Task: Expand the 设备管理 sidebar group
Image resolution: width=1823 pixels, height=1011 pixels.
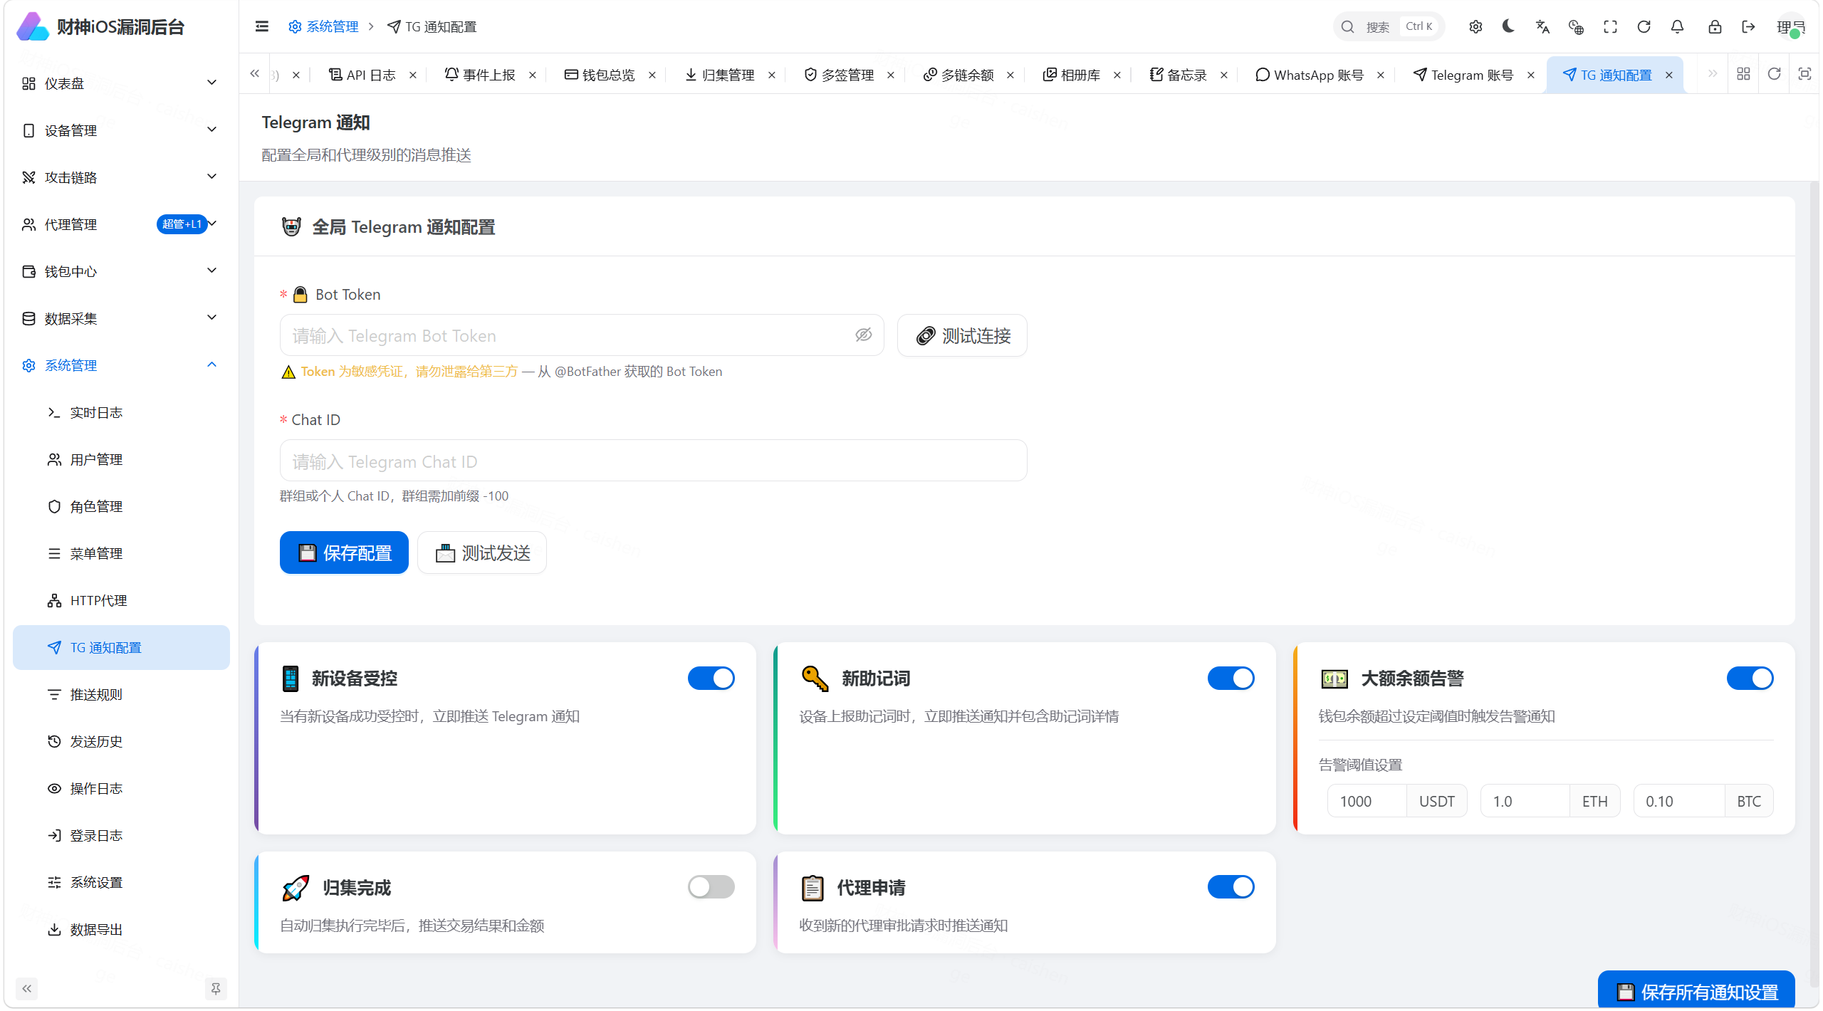Action: click(x=120, y=130)
